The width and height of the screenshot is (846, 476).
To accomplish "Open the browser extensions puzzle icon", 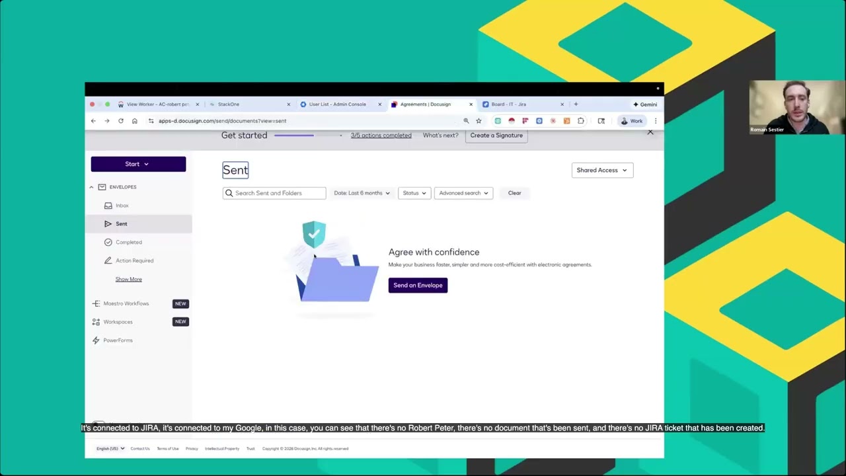I will click(x=580, y=121).
